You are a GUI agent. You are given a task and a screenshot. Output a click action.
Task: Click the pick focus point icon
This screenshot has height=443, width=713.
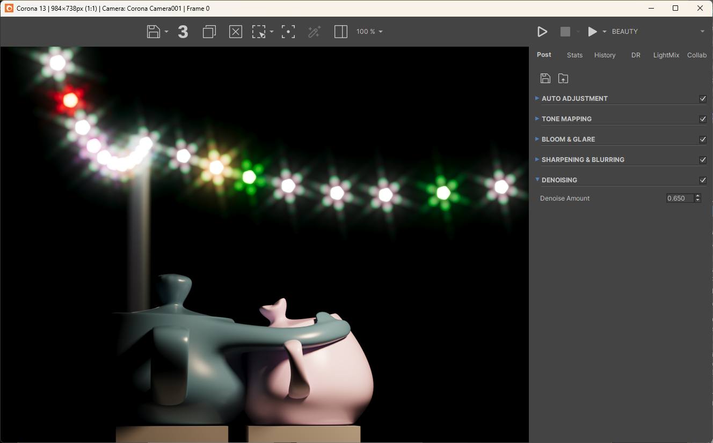[288, 32]
